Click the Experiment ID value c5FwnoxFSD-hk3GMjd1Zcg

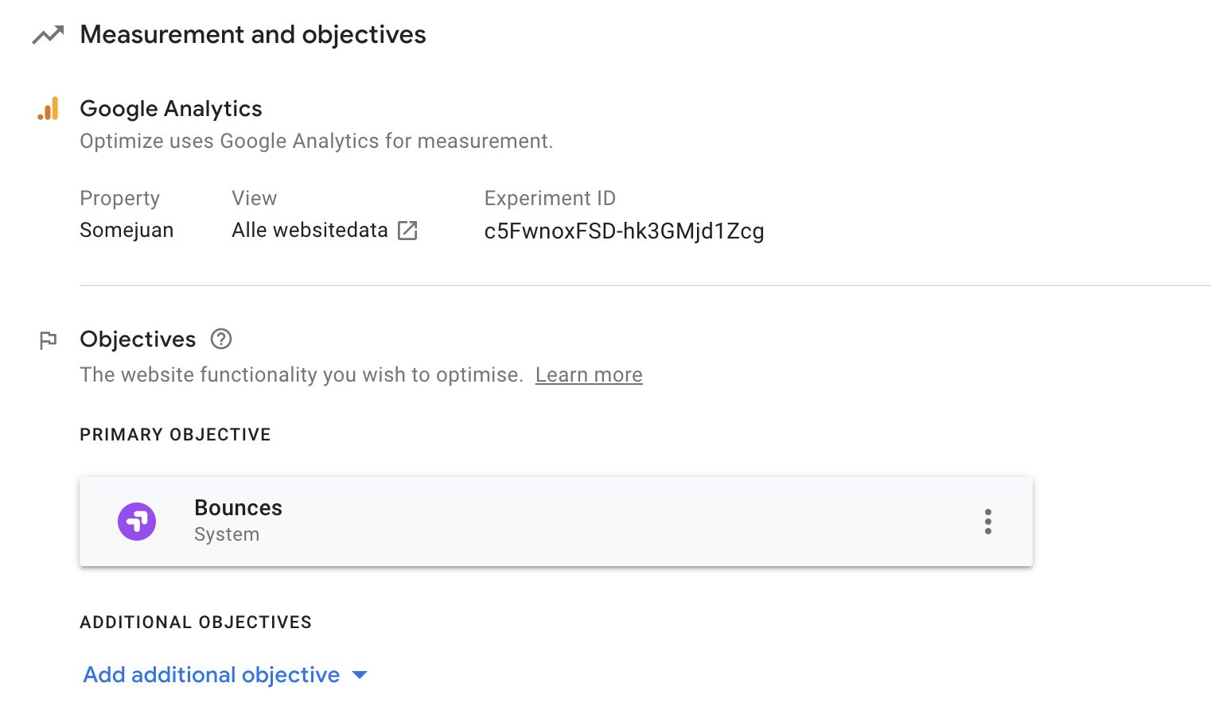coord(625,231)
